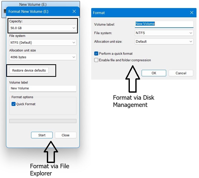Image resolution: width=199 pixels, height=178 pixels.
Task: Click the Close button in File Explorer format
Action: point(66,135)
